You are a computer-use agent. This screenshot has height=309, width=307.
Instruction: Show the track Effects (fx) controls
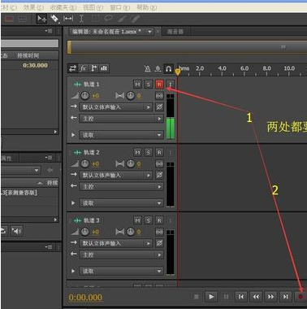pos(83,68)
